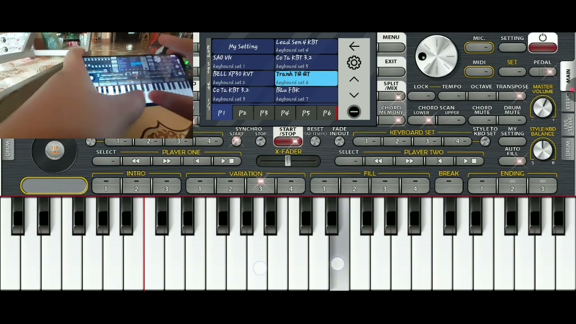The height and width of the screenshot is (324, 576).
Task: Toggle Chord Memory
Action: tap(391, 120)
